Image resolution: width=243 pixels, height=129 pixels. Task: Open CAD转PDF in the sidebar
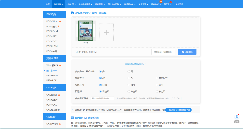(x=52, y=95)
